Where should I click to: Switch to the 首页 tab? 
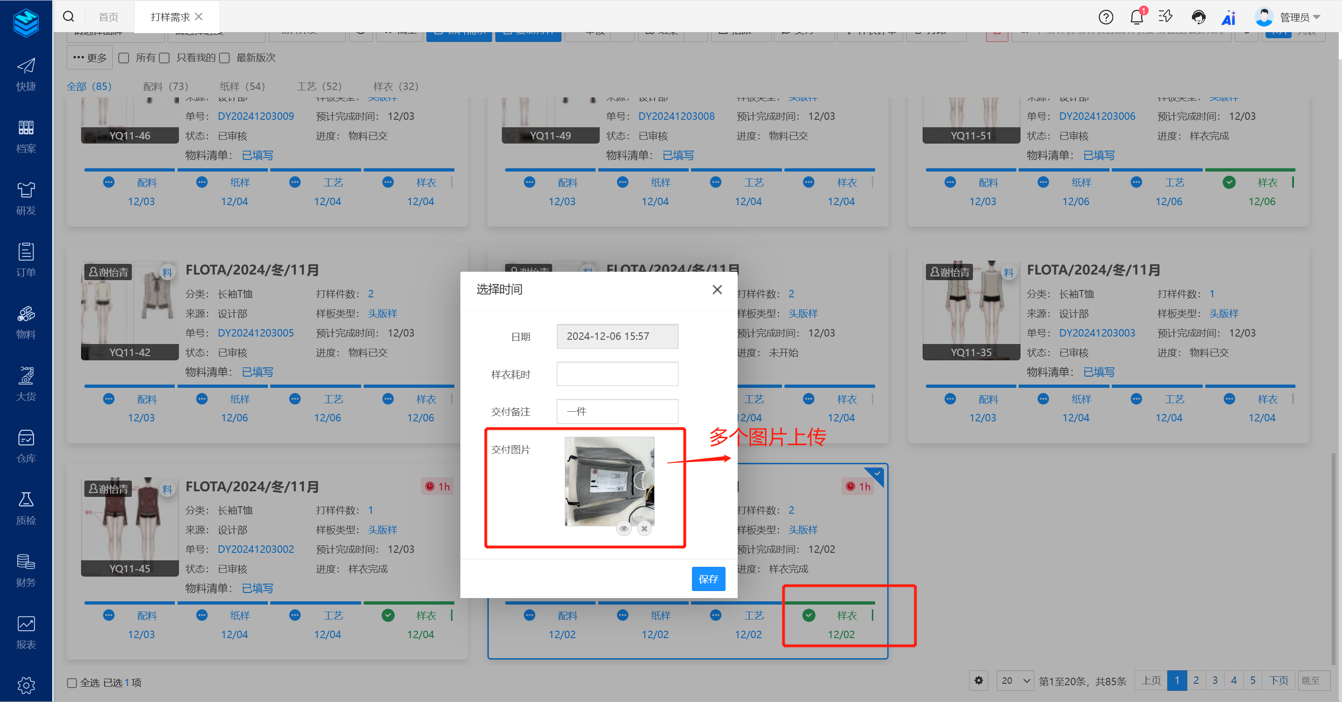click(x=109, y=17)
